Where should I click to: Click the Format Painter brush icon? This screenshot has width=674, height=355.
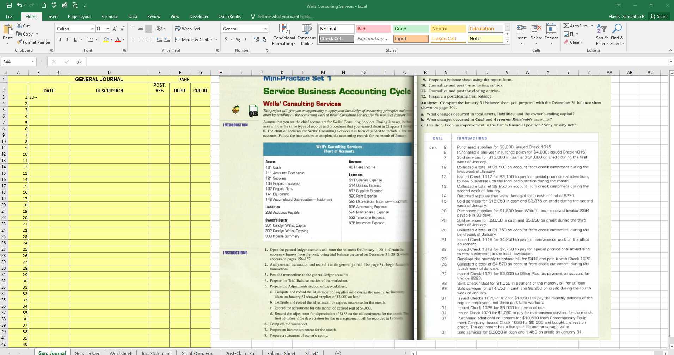click(19, 42)
